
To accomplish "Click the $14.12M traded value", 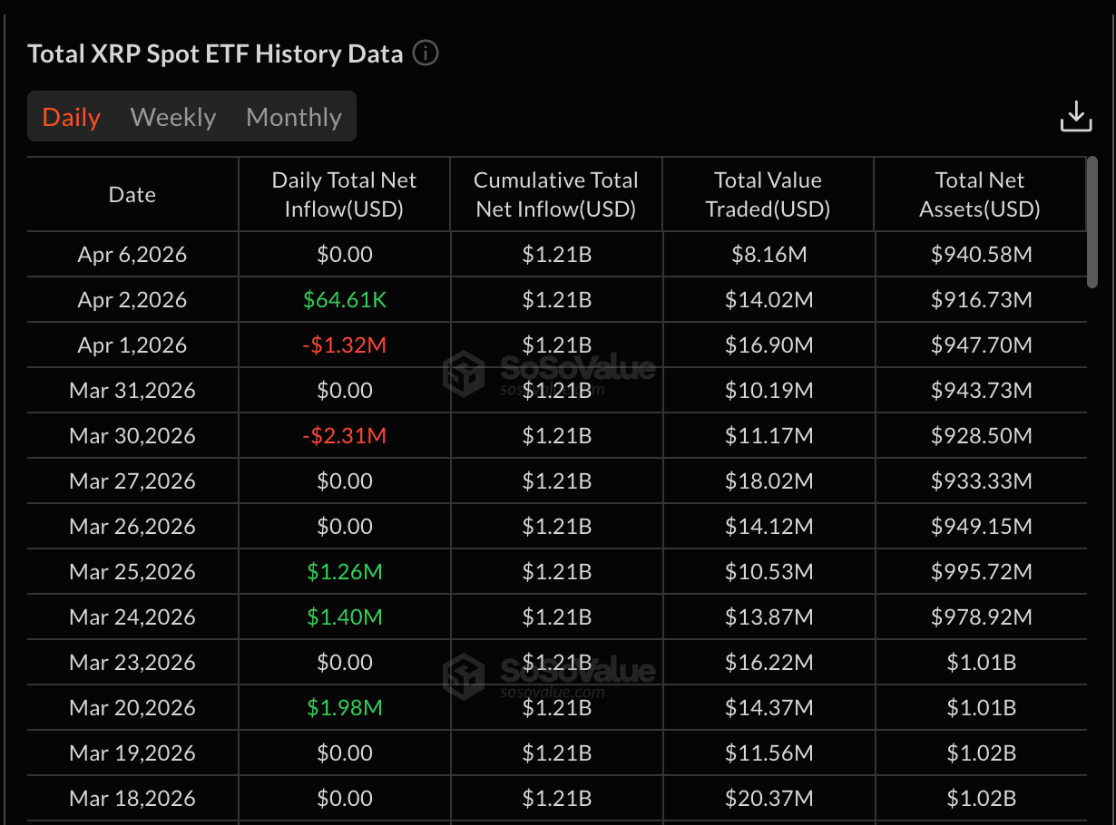I will (768, 527).
